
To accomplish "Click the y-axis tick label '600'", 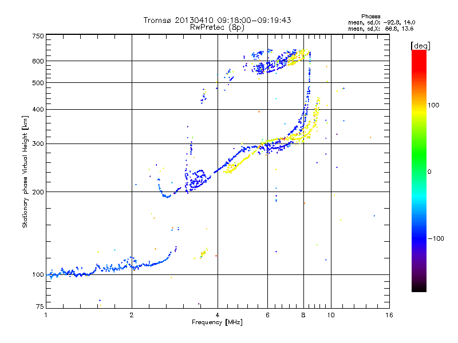I will [38, 61].
